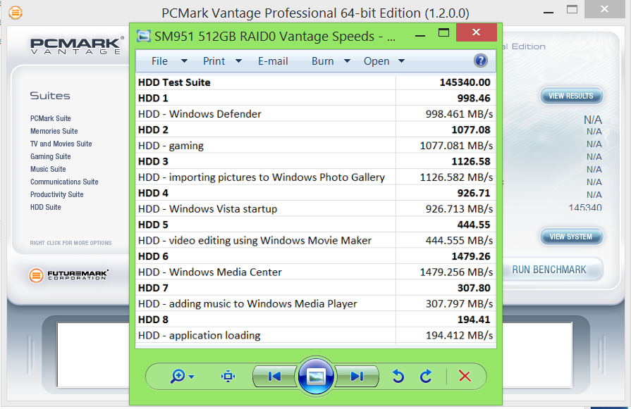Select Gaming Suite
The width and height of the screenshot is (631, 409).
[x=51, y=156]
